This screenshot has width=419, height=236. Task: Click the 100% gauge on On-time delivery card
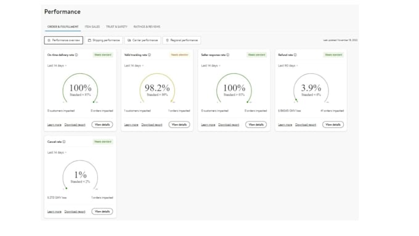(x=80, y=88)
